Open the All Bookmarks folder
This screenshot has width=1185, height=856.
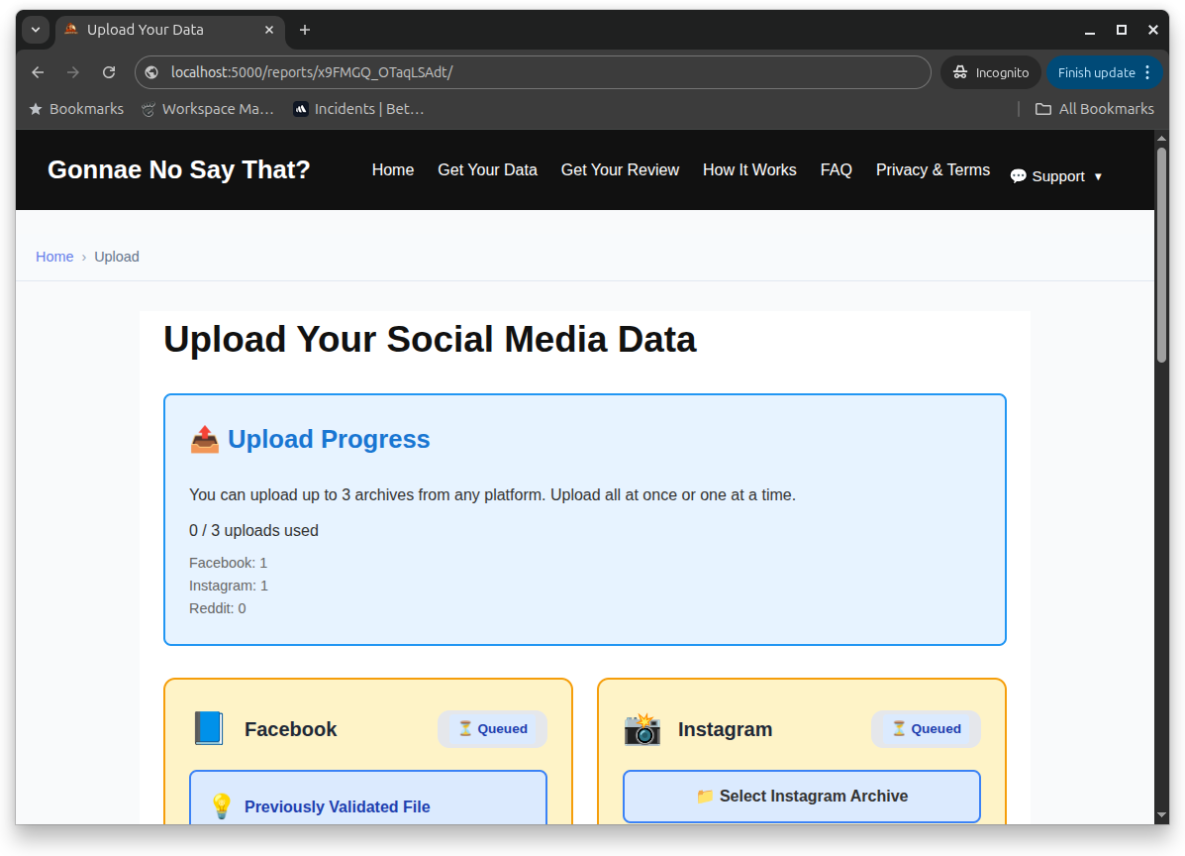click(1094, 109)
